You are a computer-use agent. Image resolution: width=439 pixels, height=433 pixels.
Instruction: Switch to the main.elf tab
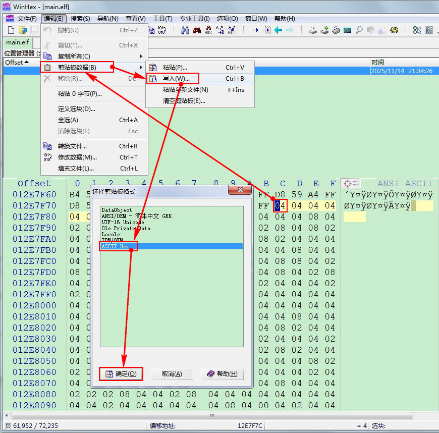(x=17, y=42)
